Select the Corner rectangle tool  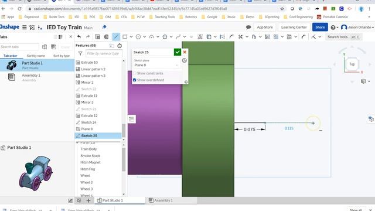(125, 37)
